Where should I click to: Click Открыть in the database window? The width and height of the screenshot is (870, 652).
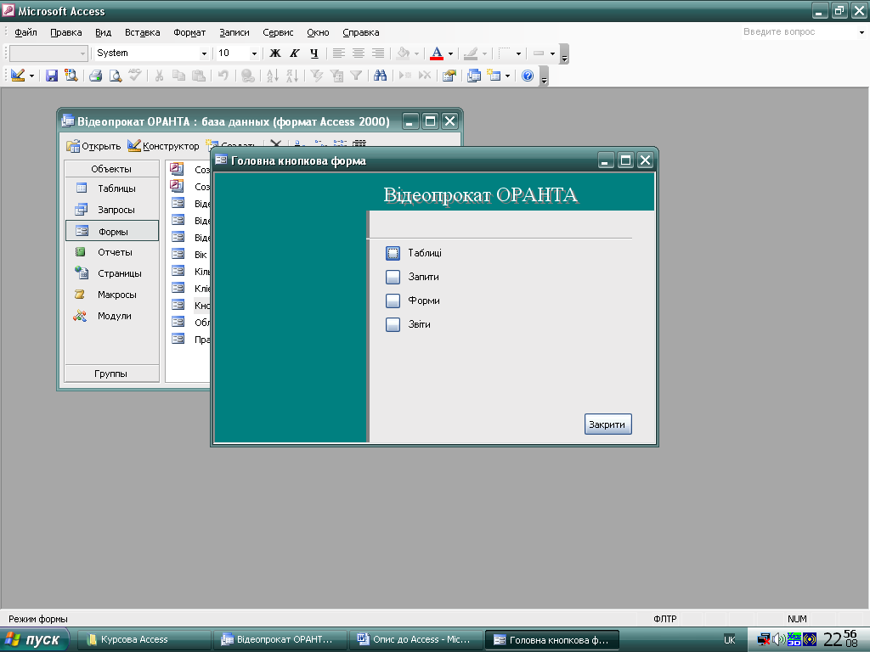click(93, 146)
